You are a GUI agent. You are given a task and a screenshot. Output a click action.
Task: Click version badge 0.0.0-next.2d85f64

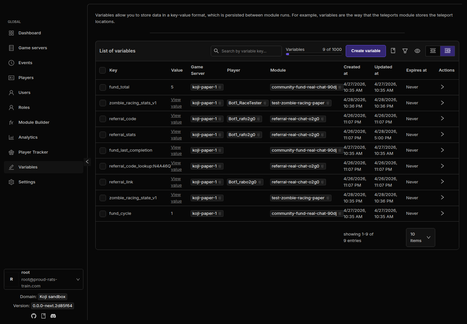click(x=53, y=306)
